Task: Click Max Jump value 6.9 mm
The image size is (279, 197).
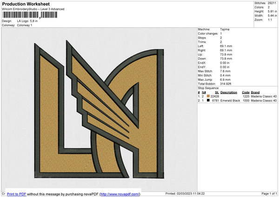Action: pyautogui.click(x=225, y=79)
